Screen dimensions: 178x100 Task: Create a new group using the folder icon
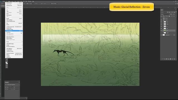[x=170, y=59]
